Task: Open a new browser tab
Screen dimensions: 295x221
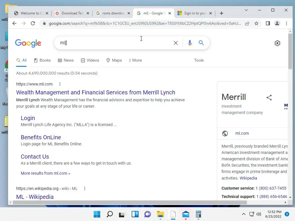Action: [x=222, y=13]
